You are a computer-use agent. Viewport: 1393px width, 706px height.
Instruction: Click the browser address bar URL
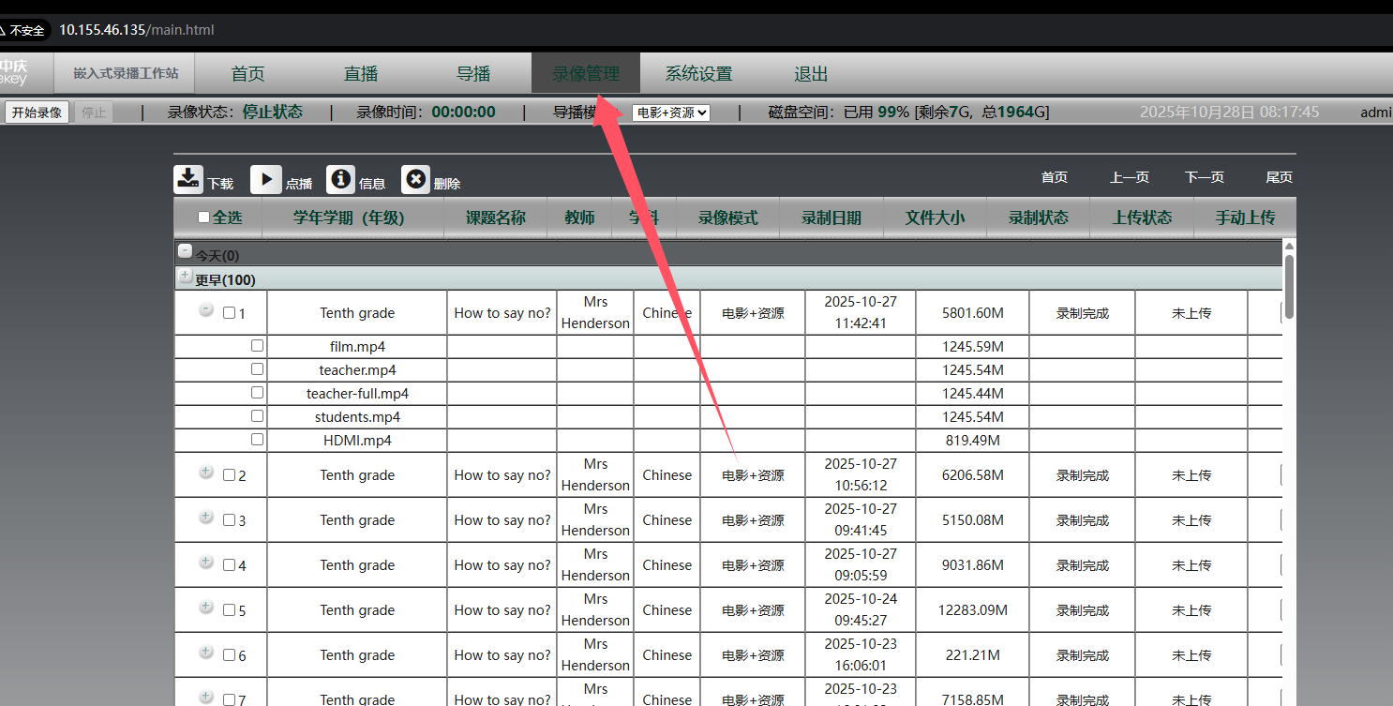coord(137,30)
